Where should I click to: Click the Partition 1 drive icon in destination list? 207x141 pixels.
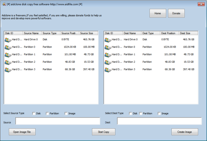click(x=108, y=55)
